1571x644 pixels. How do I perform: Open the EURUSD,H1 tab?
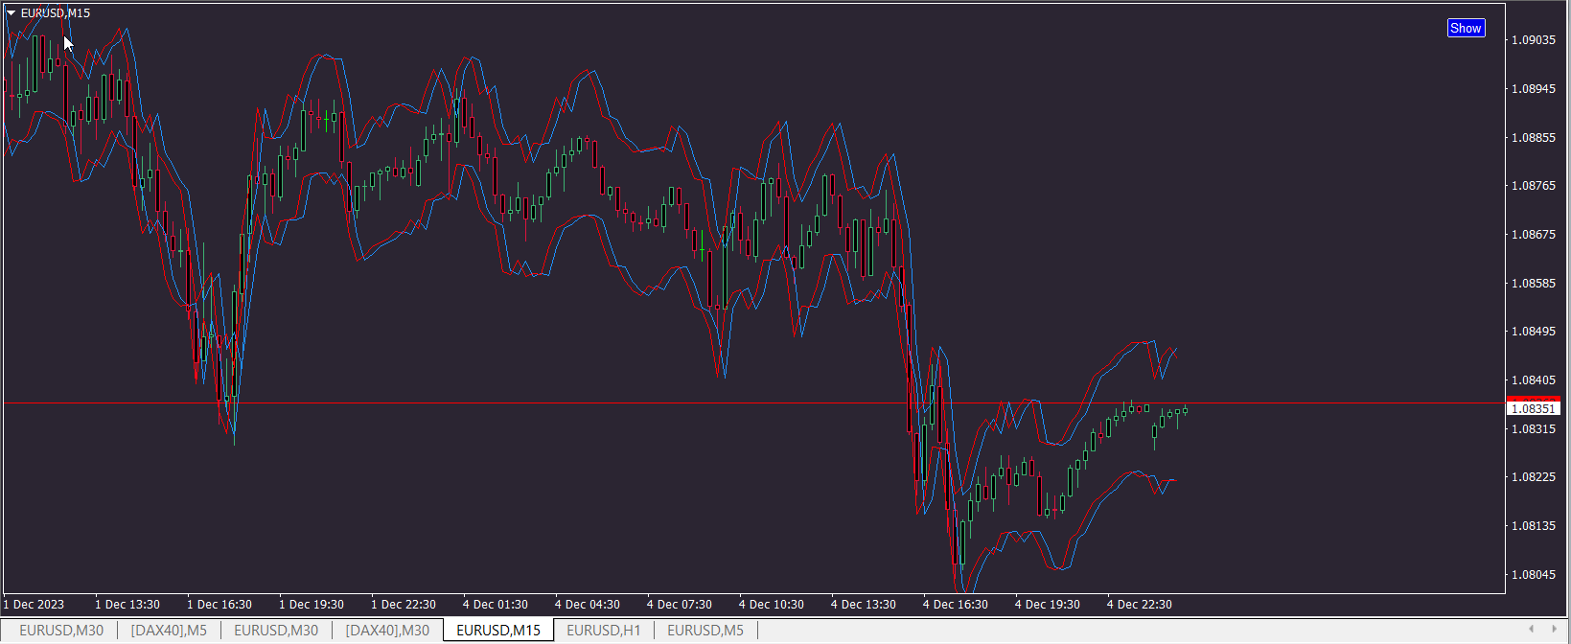coord(603,630)
